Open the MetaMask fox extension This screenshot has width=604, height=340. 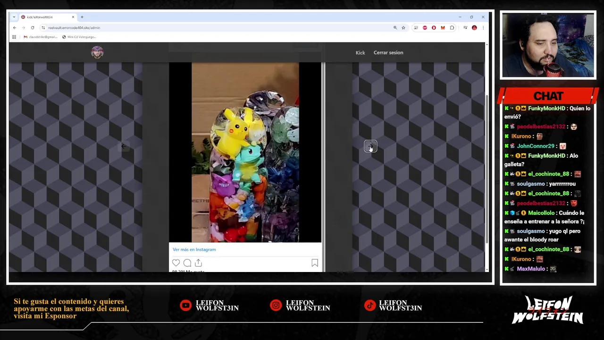(x=443, y=28)
